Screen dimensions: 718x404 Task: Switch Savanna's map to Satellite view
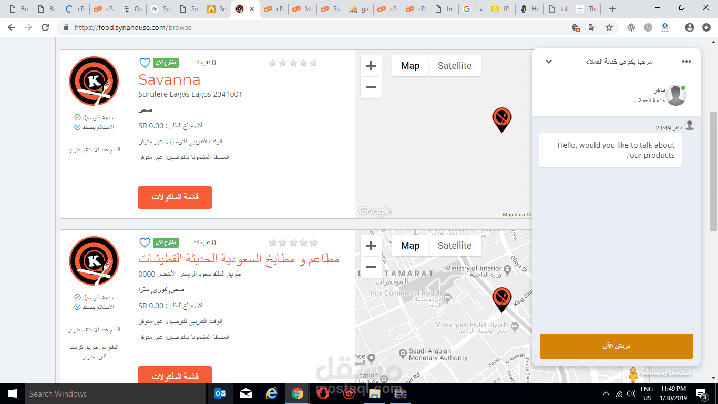click(455, 66)
